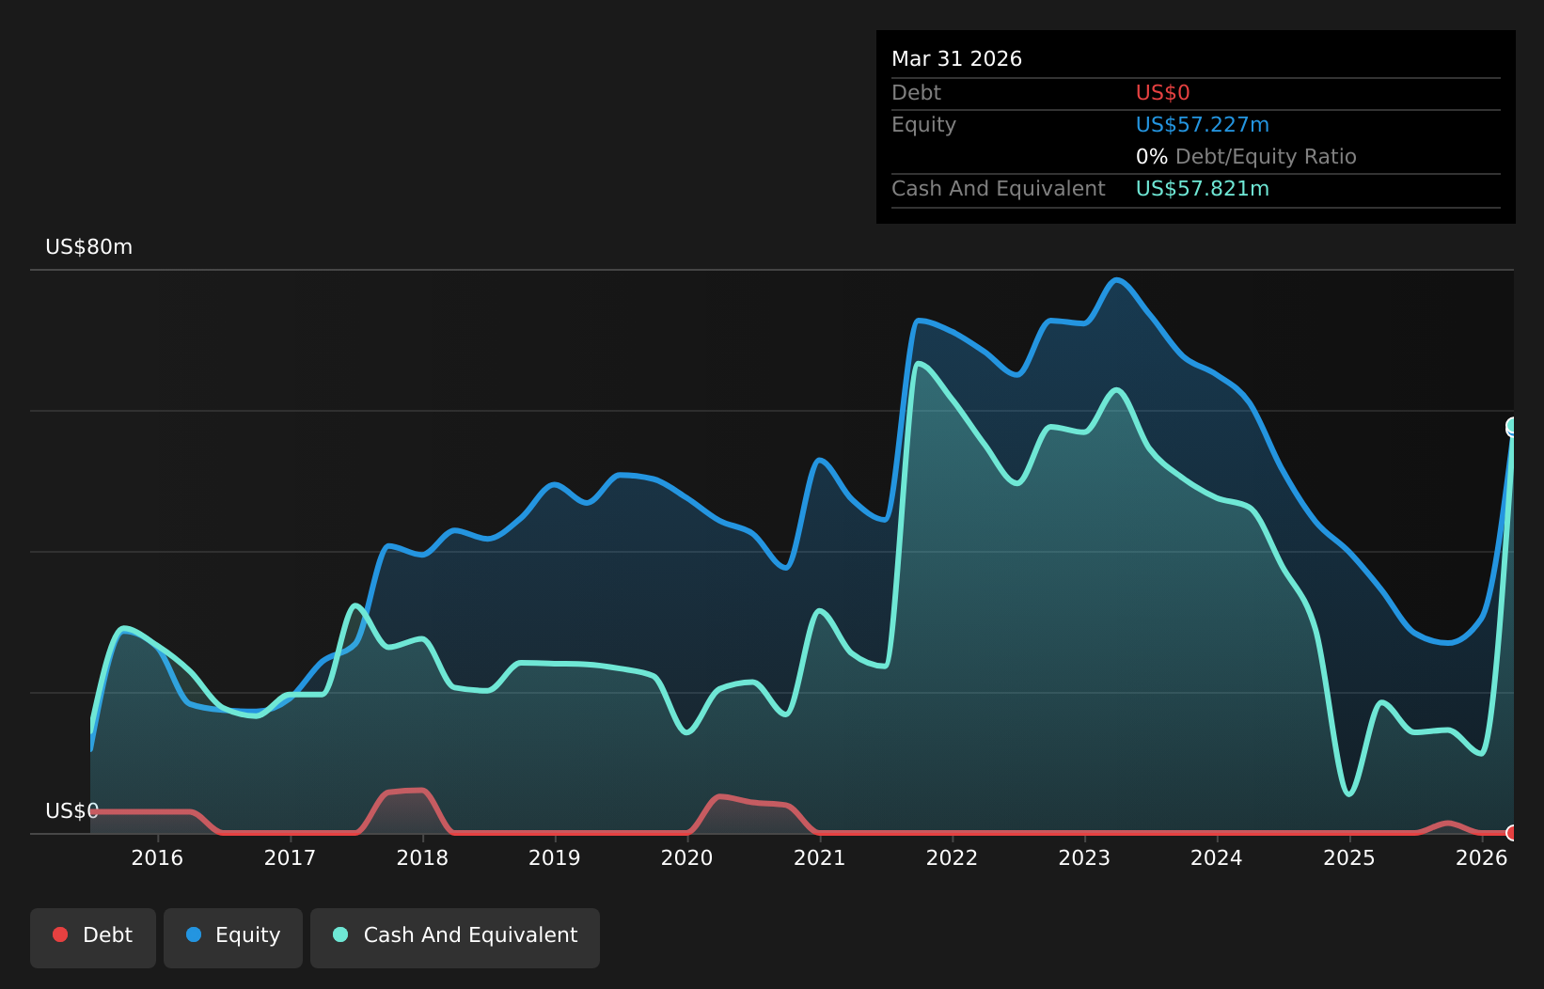Click the Debt label in the tooltip
This screenshot has height=989, width=1544.
coord(917,93)
